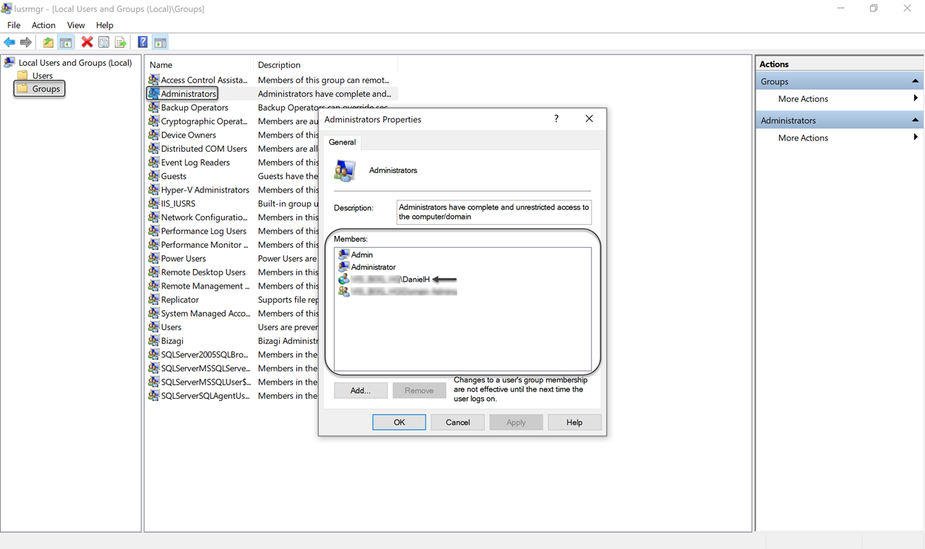Click the Guests group icon

click(x=153, y=176)
